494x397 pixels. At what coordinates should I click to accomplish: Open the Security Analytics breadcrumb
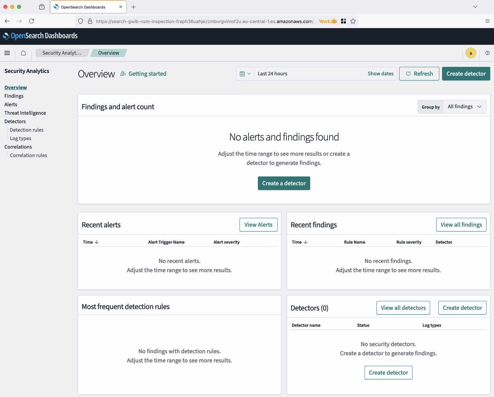tap(62, 53)
